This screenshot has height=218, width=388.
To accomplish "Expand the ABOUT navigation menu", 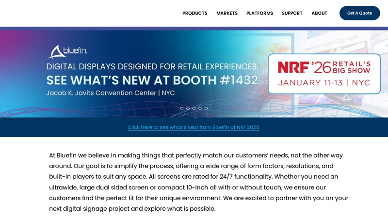I will [319, 13].
